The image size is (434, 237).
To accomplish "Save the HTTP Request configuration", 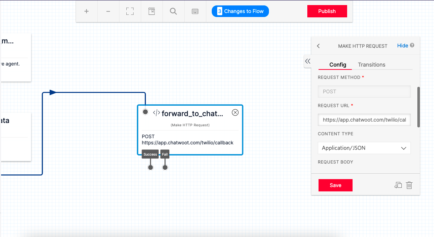I will 335,185.
